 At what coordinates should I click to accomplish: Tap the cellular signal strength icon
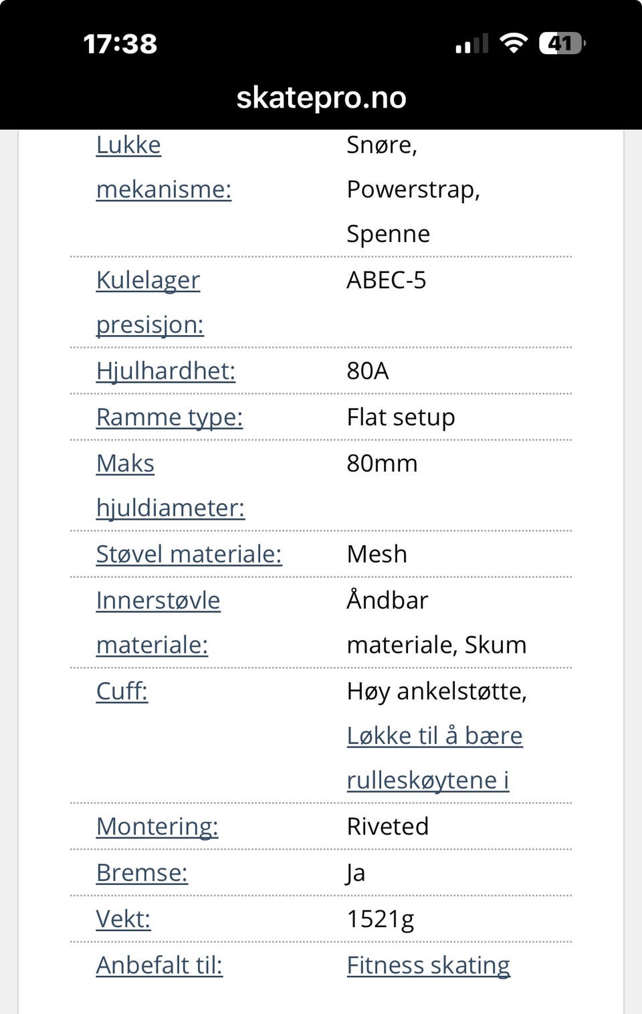click(x=471, y=44)
